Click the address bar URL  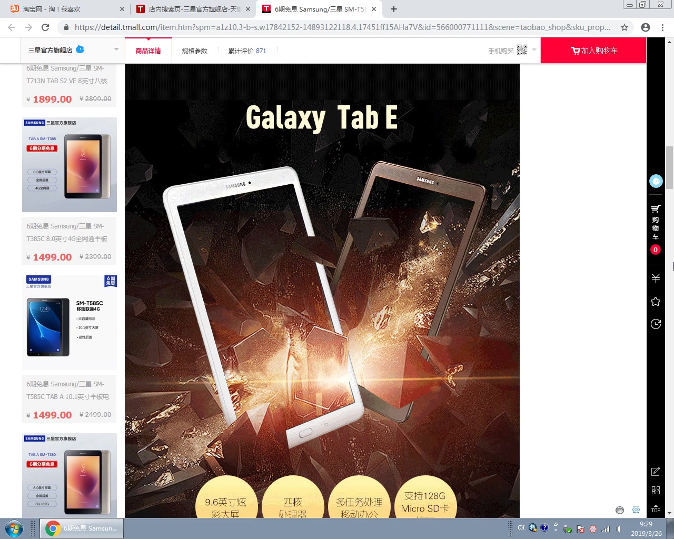(x=342, y=27)
